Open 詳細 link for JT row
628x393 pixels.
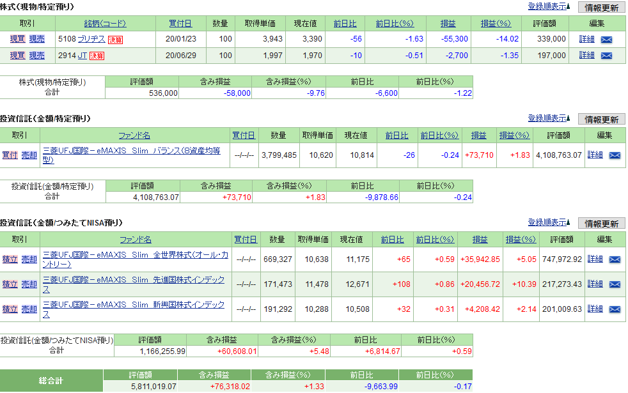click(x=586, y=55)
